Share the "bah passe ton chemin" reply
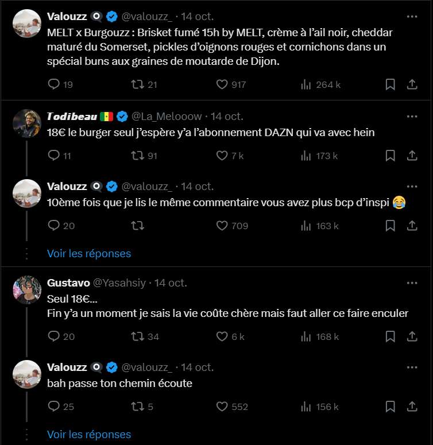 [412, 407]
